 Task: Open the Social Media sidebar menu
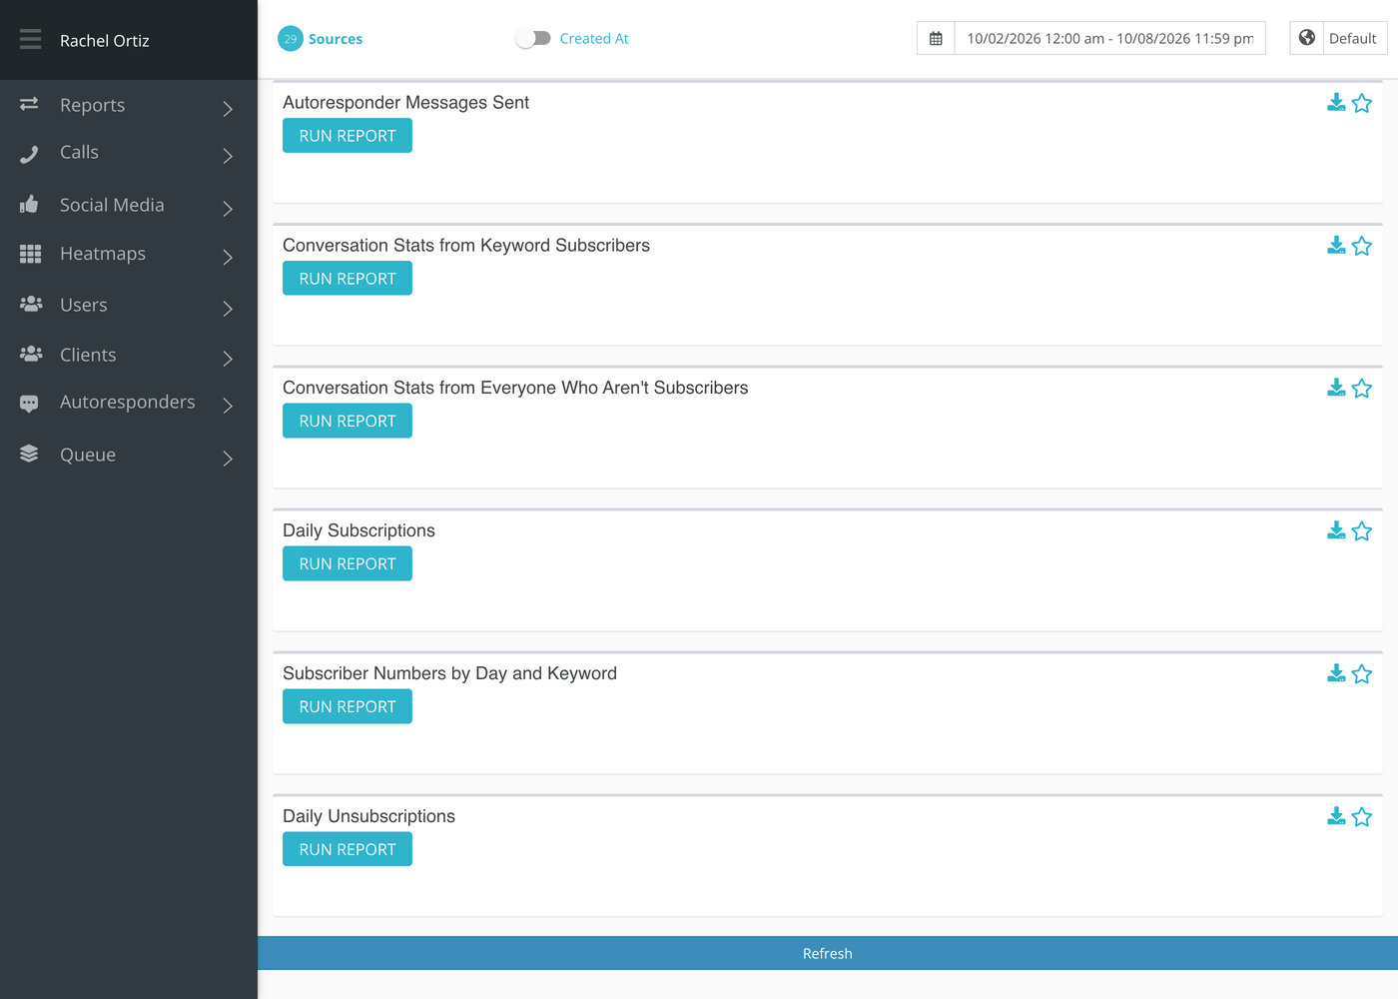click(x=129, y=205)
